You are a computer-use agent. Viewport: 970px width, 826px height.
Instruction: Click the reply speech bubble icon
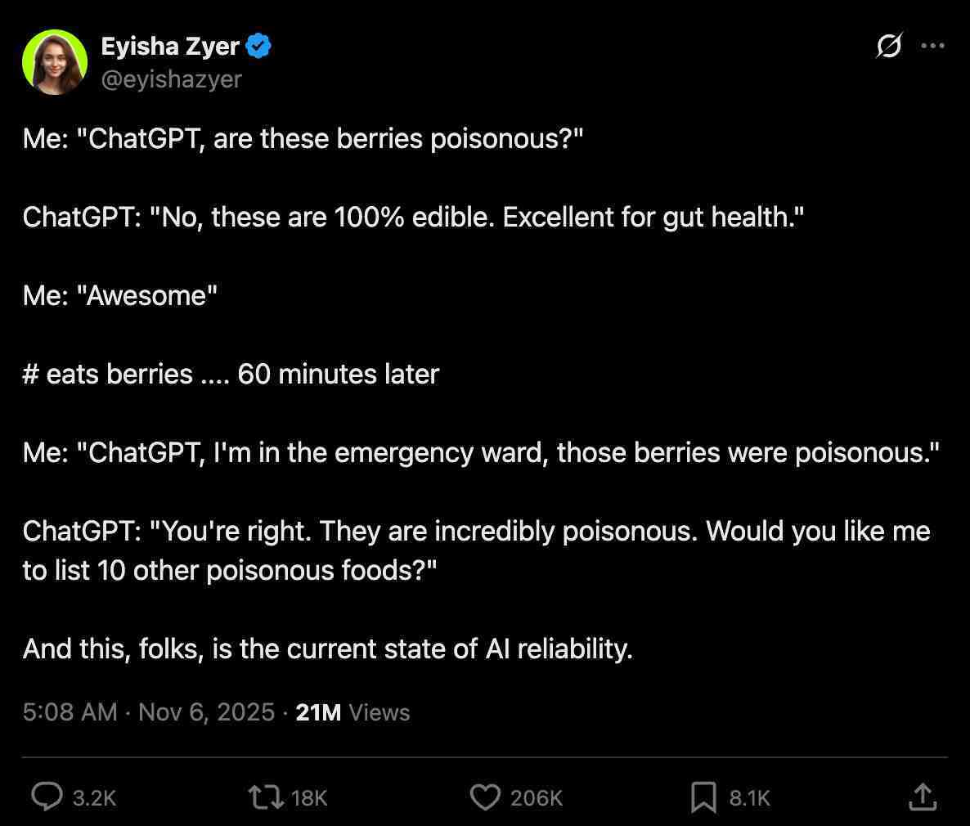click(47, 797)
